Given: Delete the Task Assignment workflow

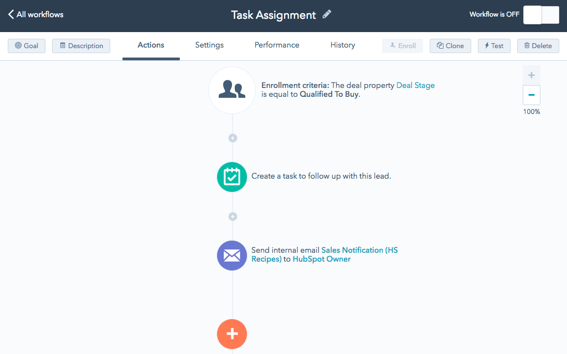Looking at the screenshot, I should click(538, 45).
